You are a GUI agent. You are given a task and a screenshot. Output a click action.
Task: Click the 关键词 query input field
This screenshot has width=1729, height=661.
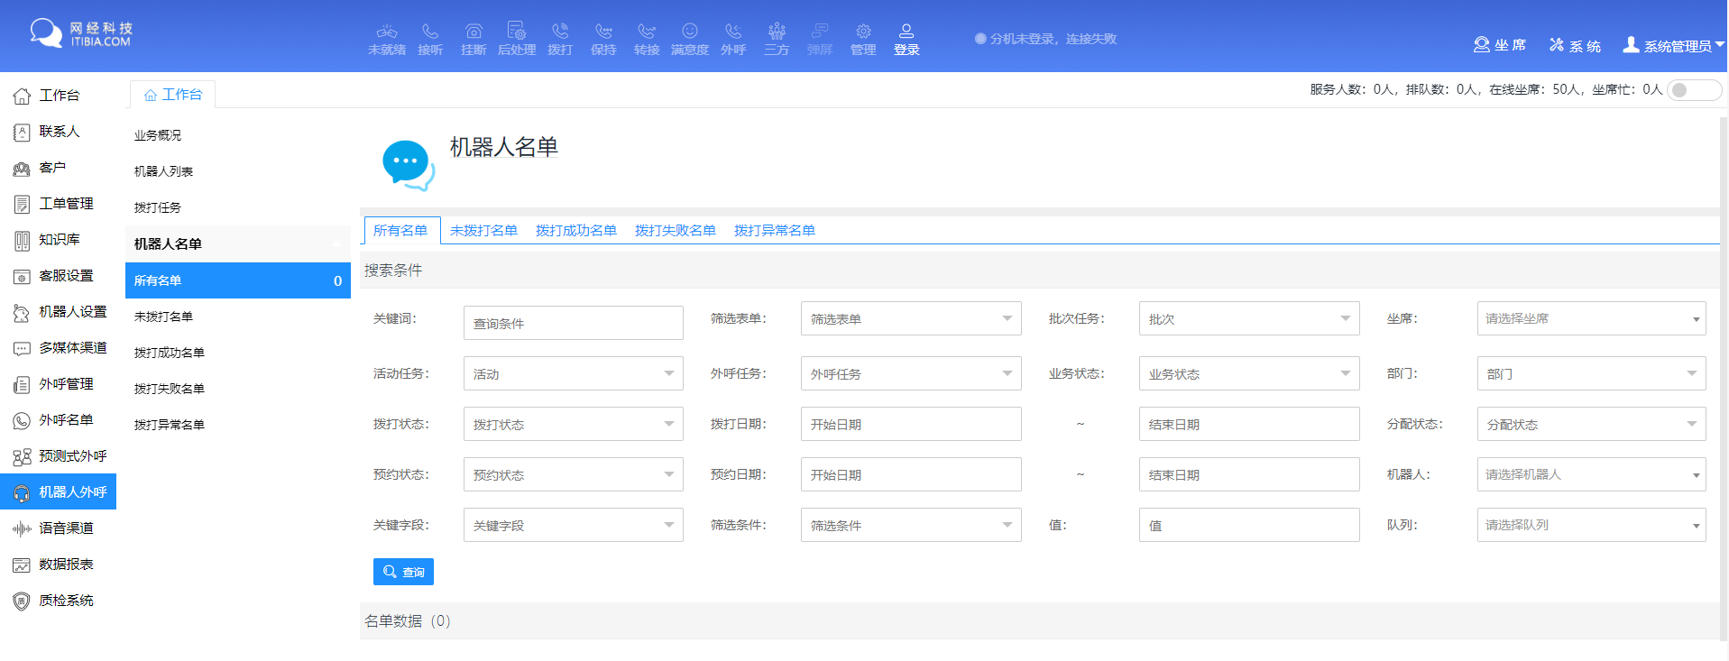[x=573, y=323]
